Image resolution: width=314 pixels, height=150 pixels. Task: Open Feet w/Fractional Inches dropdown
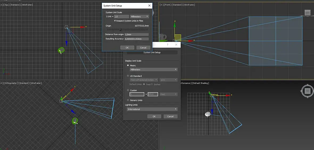point(144,80)
